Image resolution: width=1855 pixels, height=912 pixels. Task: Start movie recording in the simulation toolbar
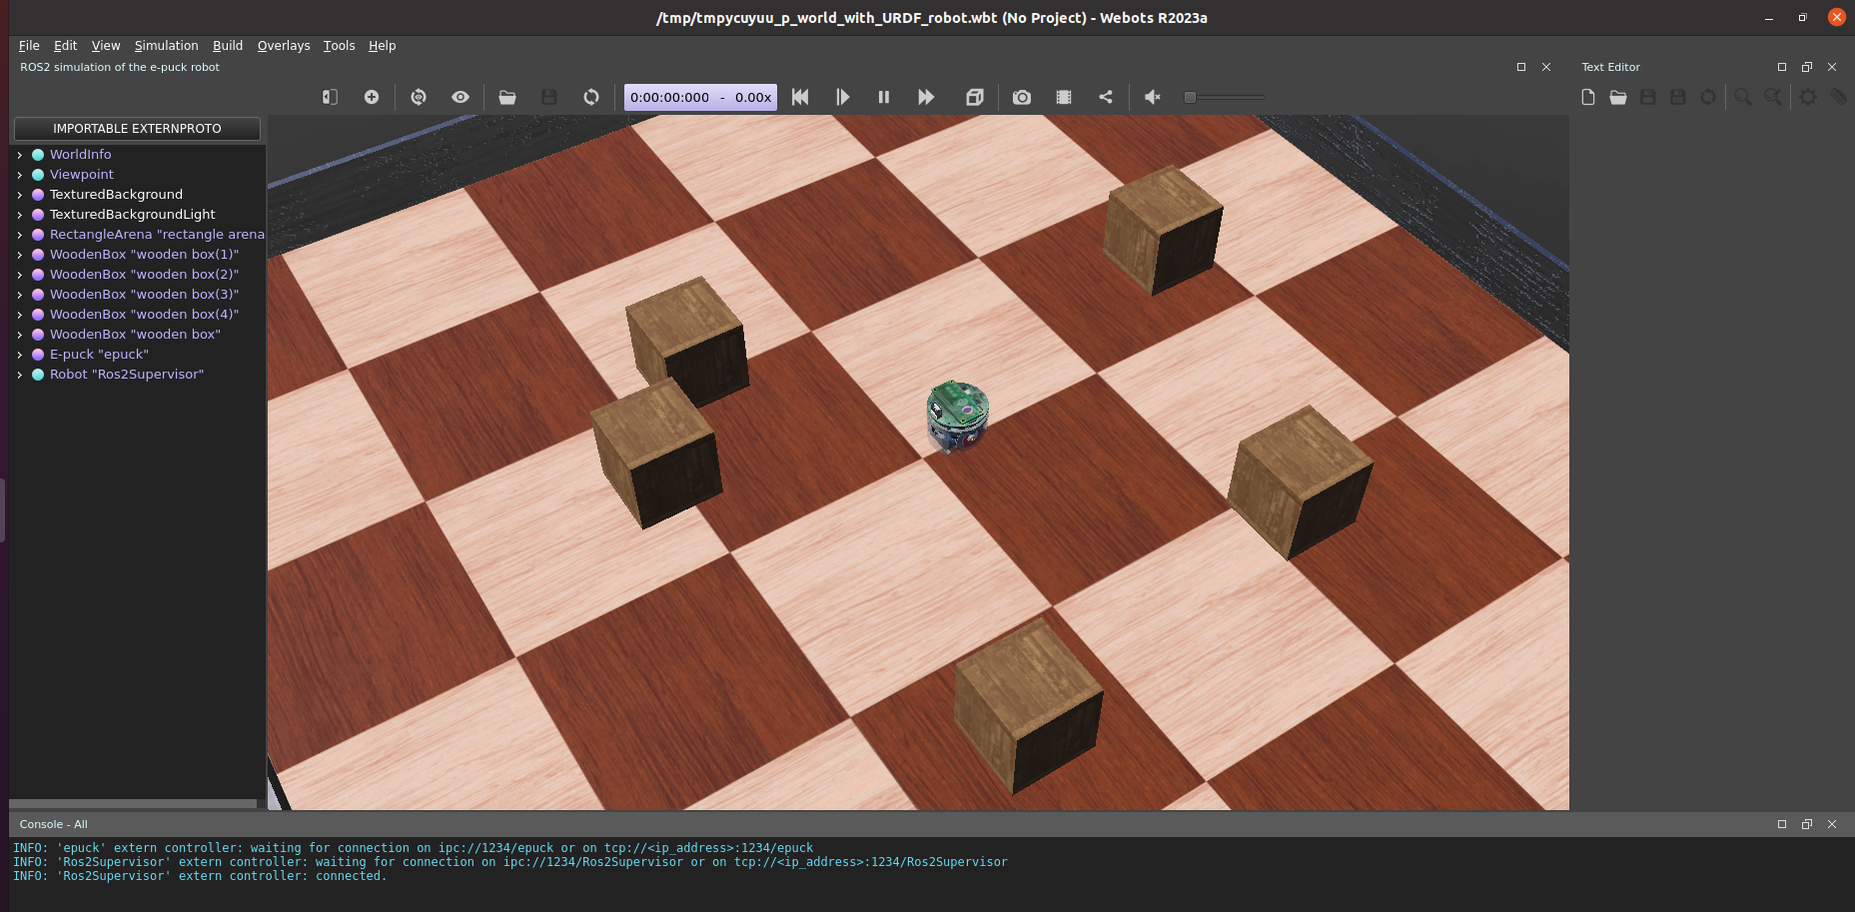coord(1063,97)
